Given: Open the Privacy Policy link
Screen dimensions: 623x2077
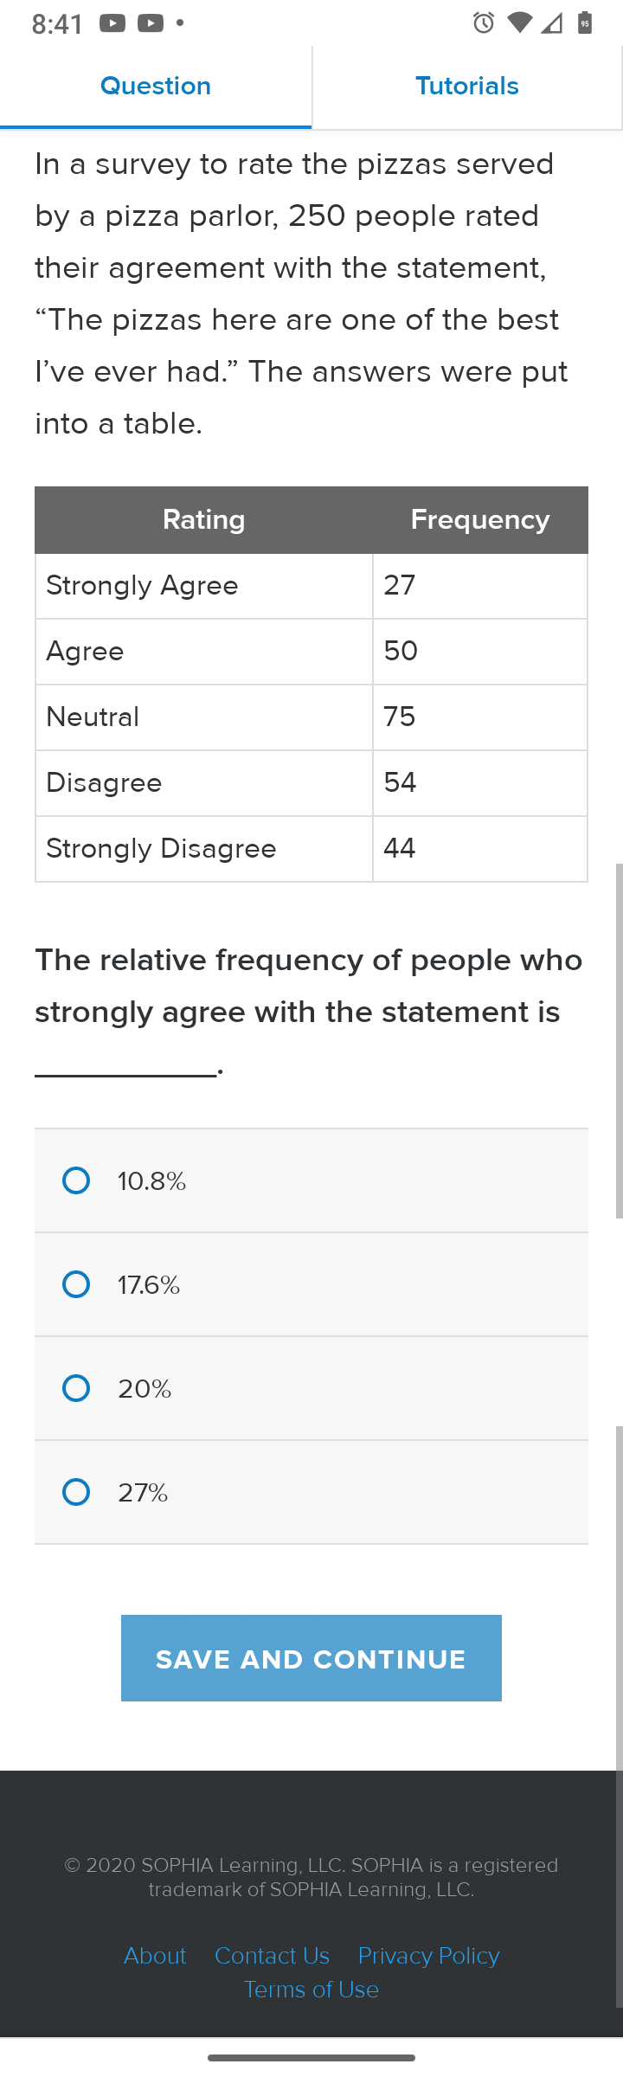Looking at the screenshot, I should [x=429, y=1956].
